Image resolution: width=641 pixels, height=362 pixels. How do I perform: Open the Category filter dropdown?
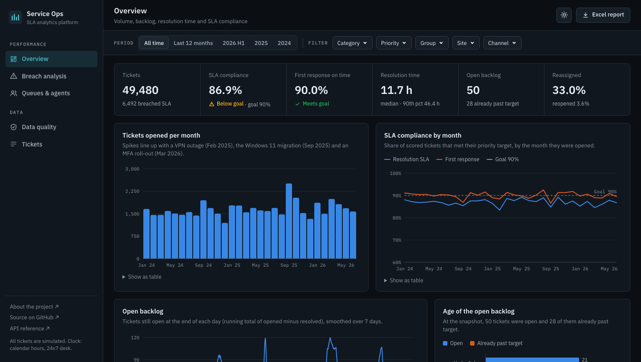click(352, 43)
